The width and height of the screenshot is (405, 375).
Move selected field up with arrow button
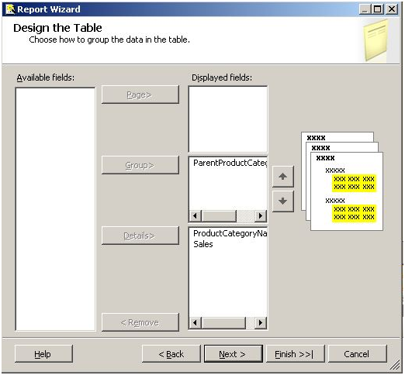coord(283,177)
